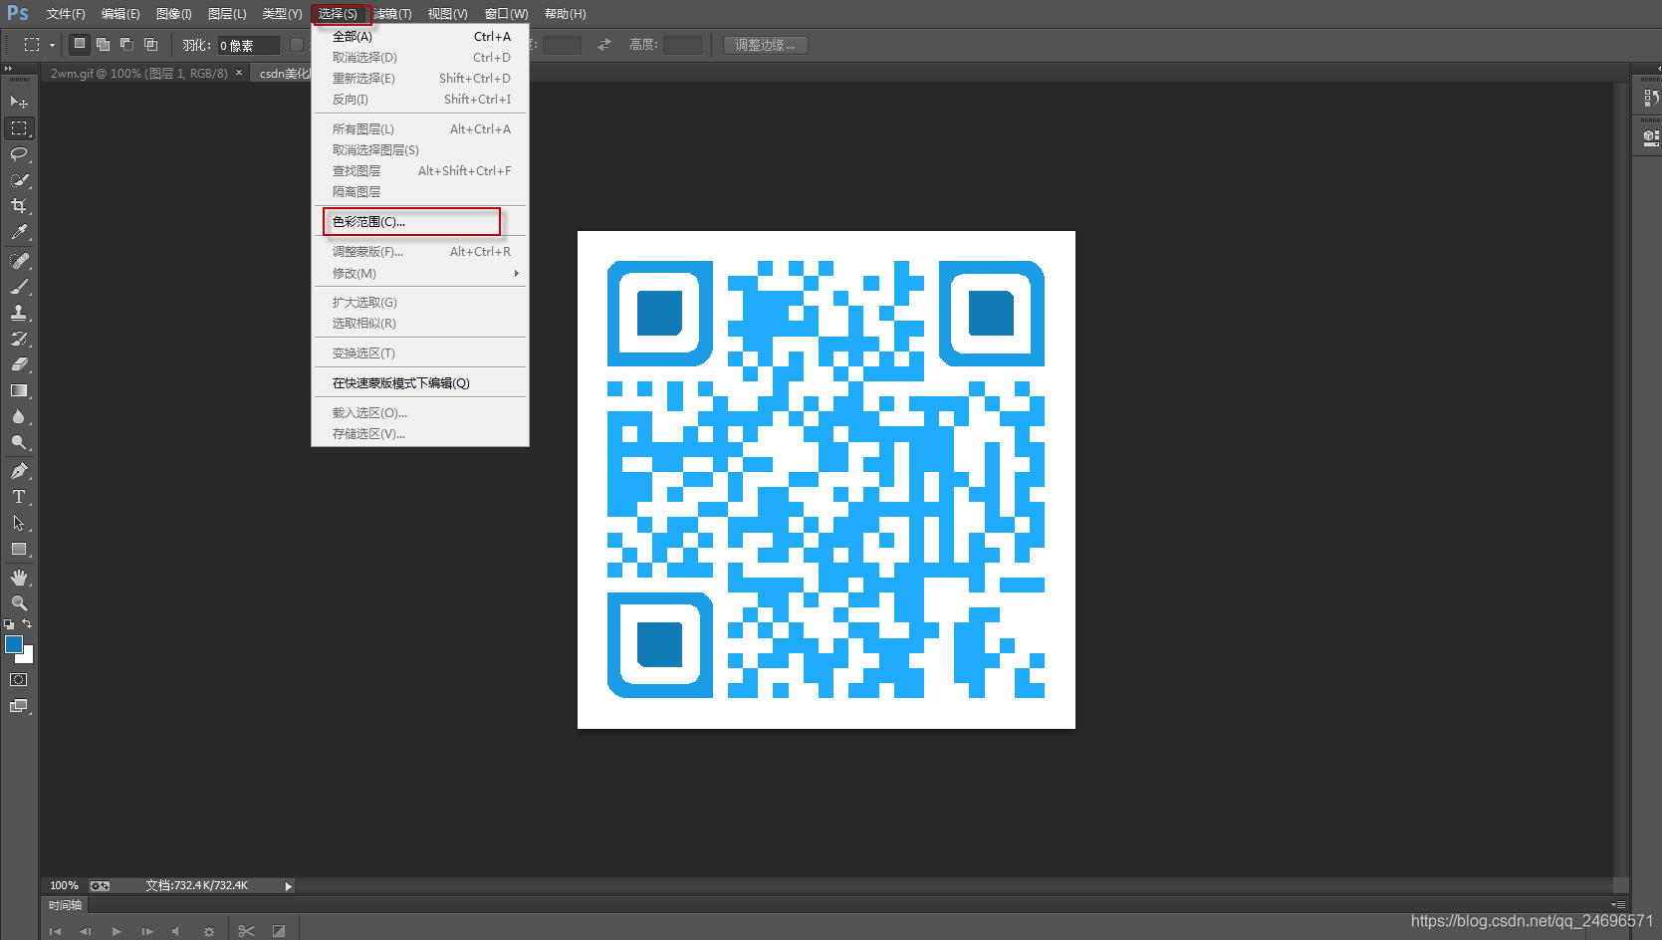
Task: Open timeline panel options menu
Action: (x=1620, y=905)
